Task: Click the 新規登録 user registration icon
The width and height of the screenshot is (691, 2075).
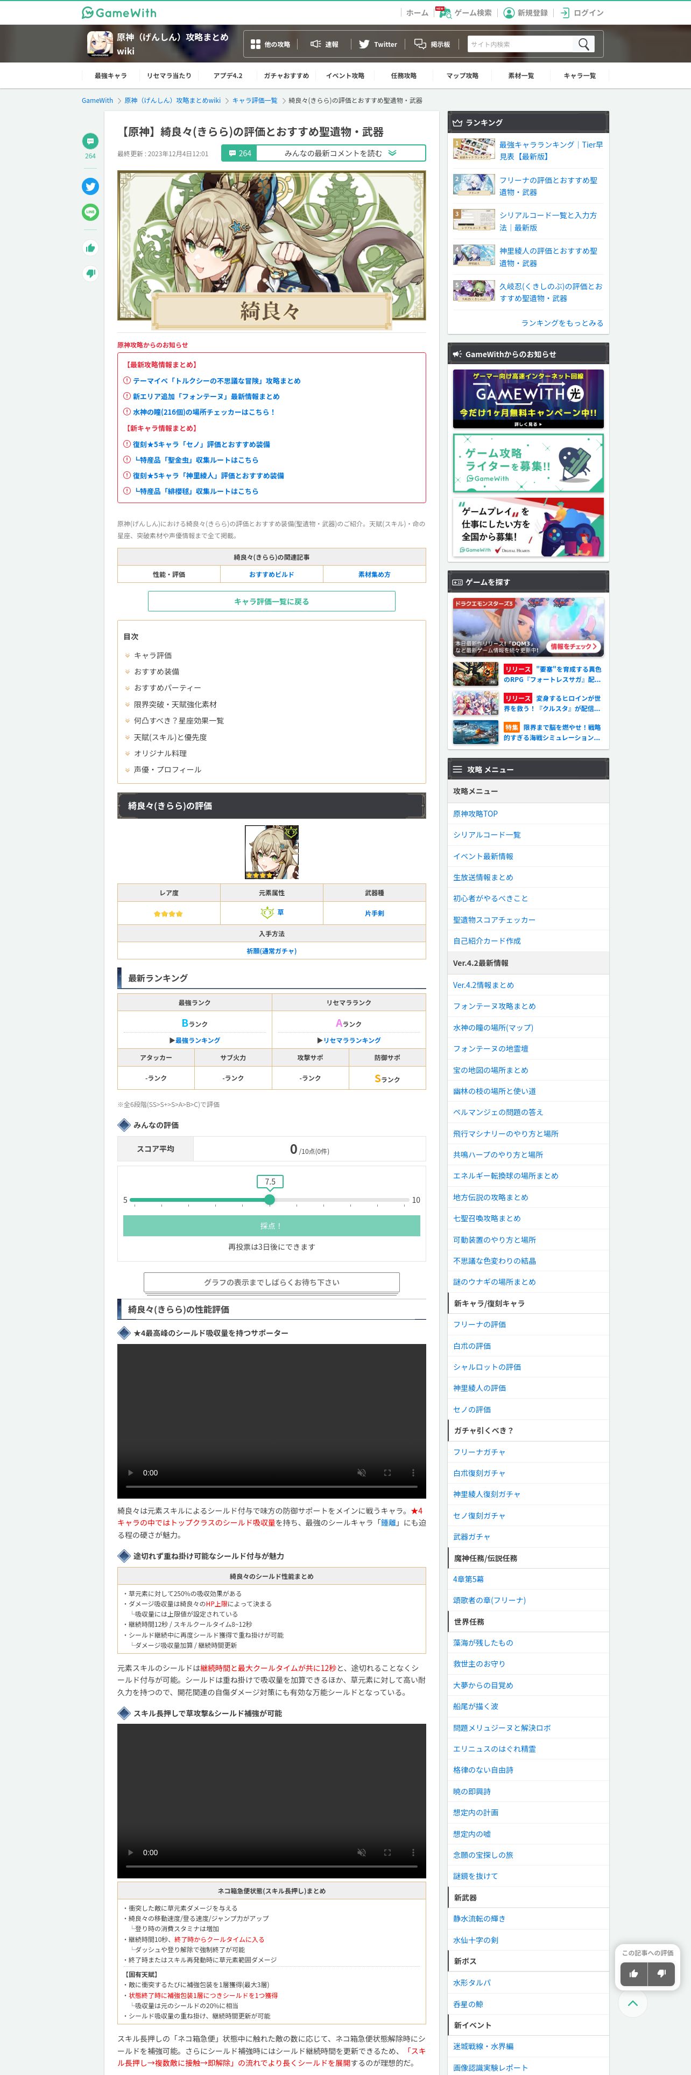Action: click(509, 12)
